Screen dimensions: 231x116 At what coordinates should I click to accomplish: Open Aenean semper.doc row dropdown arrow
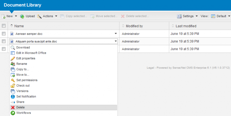116,34
